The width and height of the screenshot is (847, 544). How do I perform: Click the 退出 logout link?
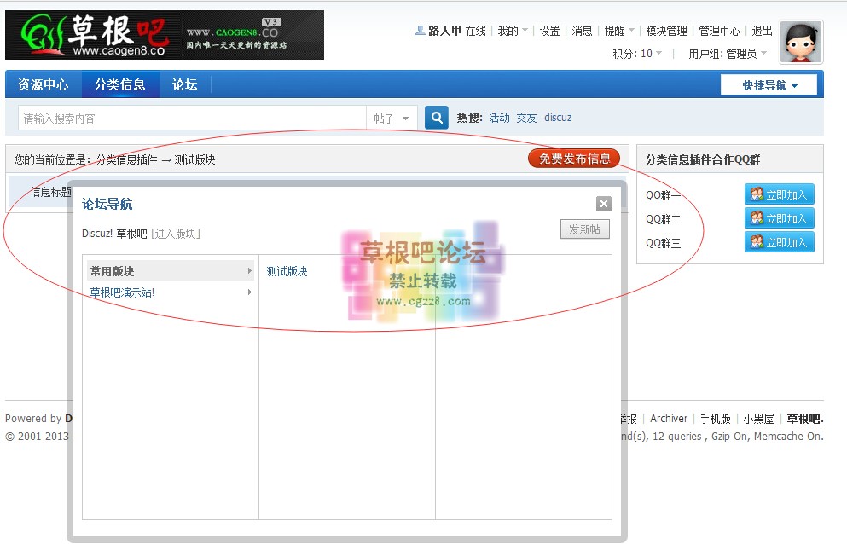coord(762,31)
